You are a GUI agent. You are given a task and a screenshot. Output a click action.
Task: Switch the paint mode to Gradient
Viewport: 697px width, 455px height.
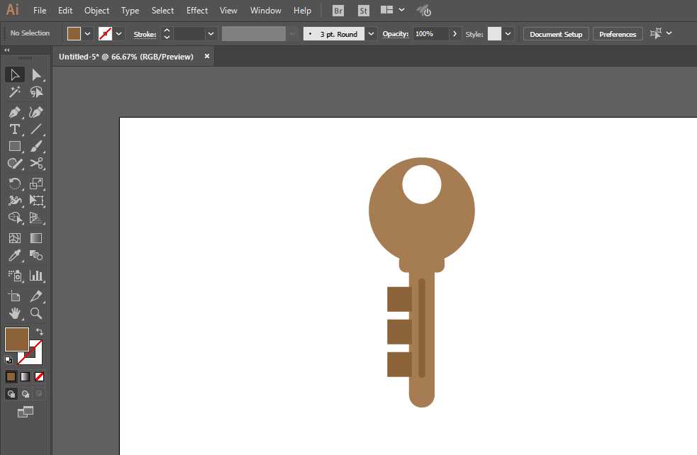point(25,376)
